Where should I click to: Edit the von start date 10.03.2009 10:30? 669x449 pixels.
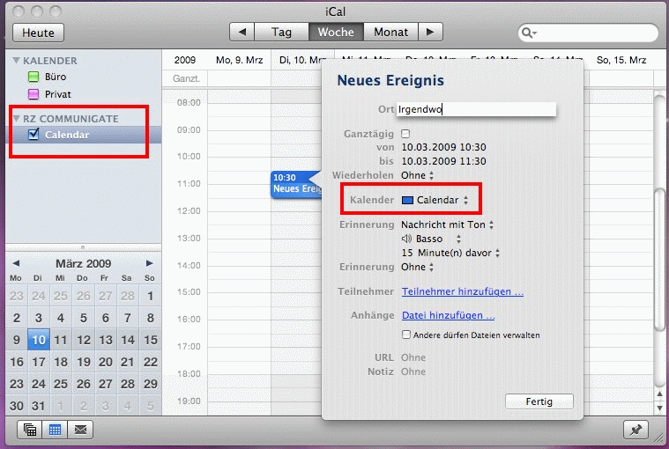click(443, 147)
